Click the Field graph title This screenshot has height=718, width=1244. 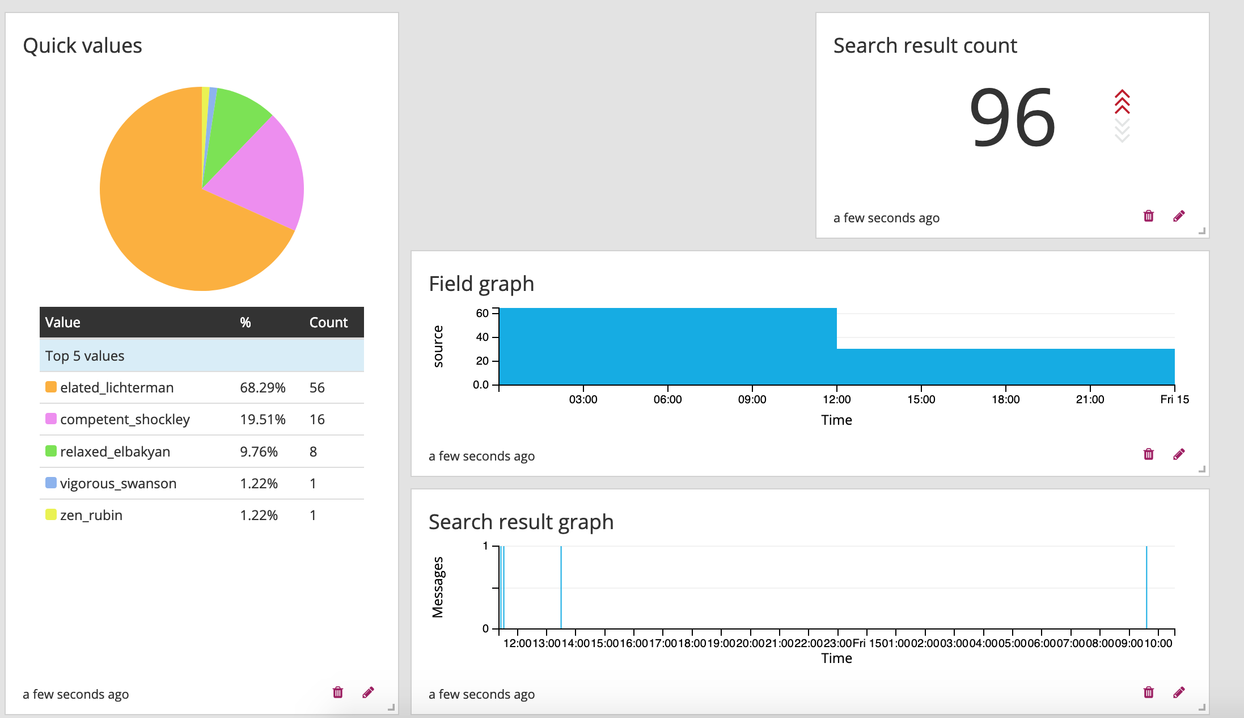[481, 284]
